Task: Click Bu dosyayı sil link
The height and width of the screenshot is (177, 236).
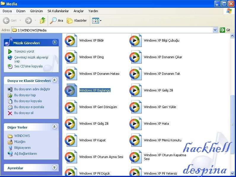Action: click(x=24, y=113)
